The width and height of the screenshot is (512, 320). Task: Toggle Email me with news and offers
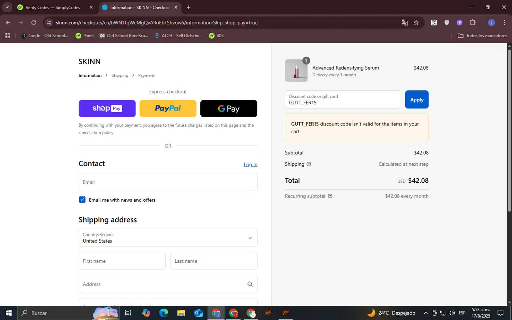pos(82,200)
